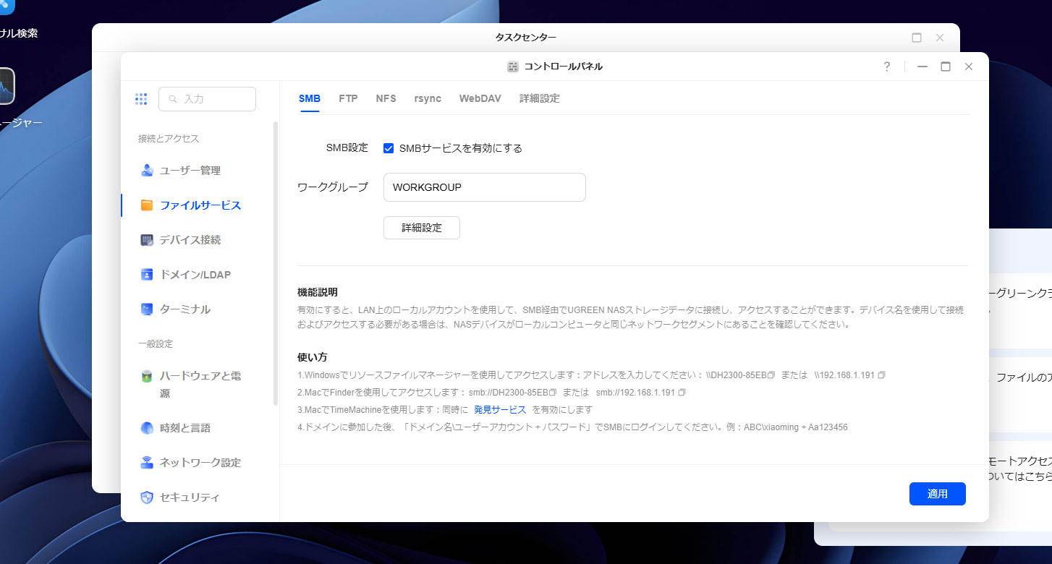Open the rsync tab

coord(427,98)
